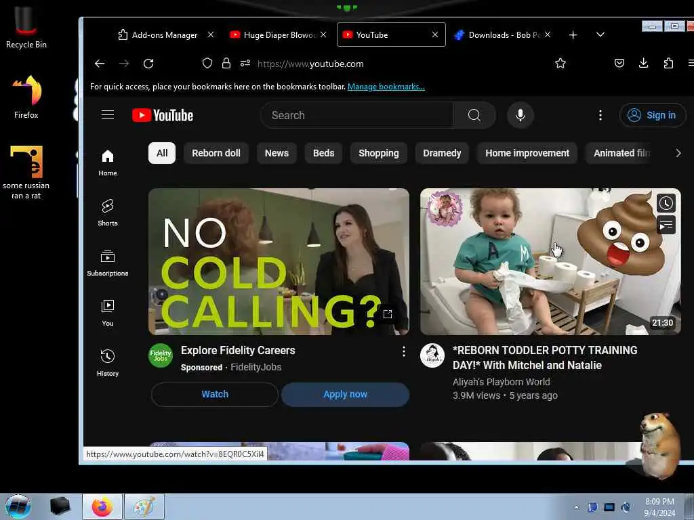This screenshot has width=694, height=520.
Task: Close the active YouTube tab
Action: coord(435,35)
